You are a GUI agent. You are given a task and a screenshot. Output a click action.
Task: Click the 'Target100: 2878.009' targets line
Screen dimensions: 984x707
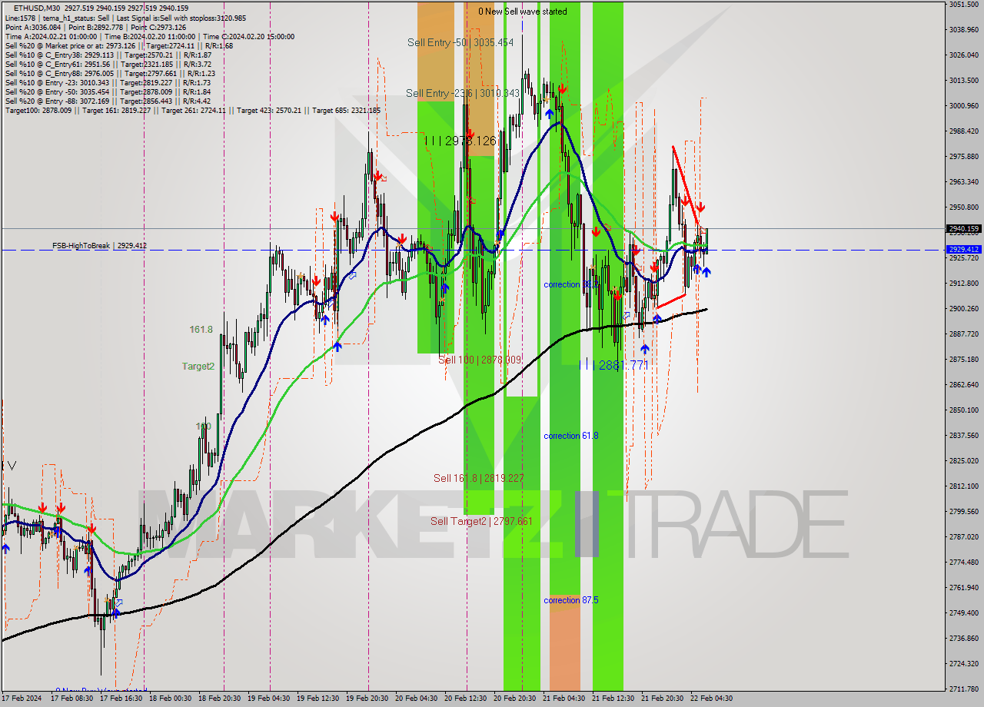coord(192,110)
